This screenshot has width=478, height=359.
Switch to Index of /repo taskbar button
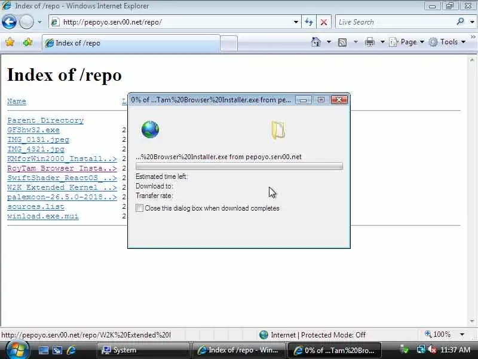click(238, 350)
